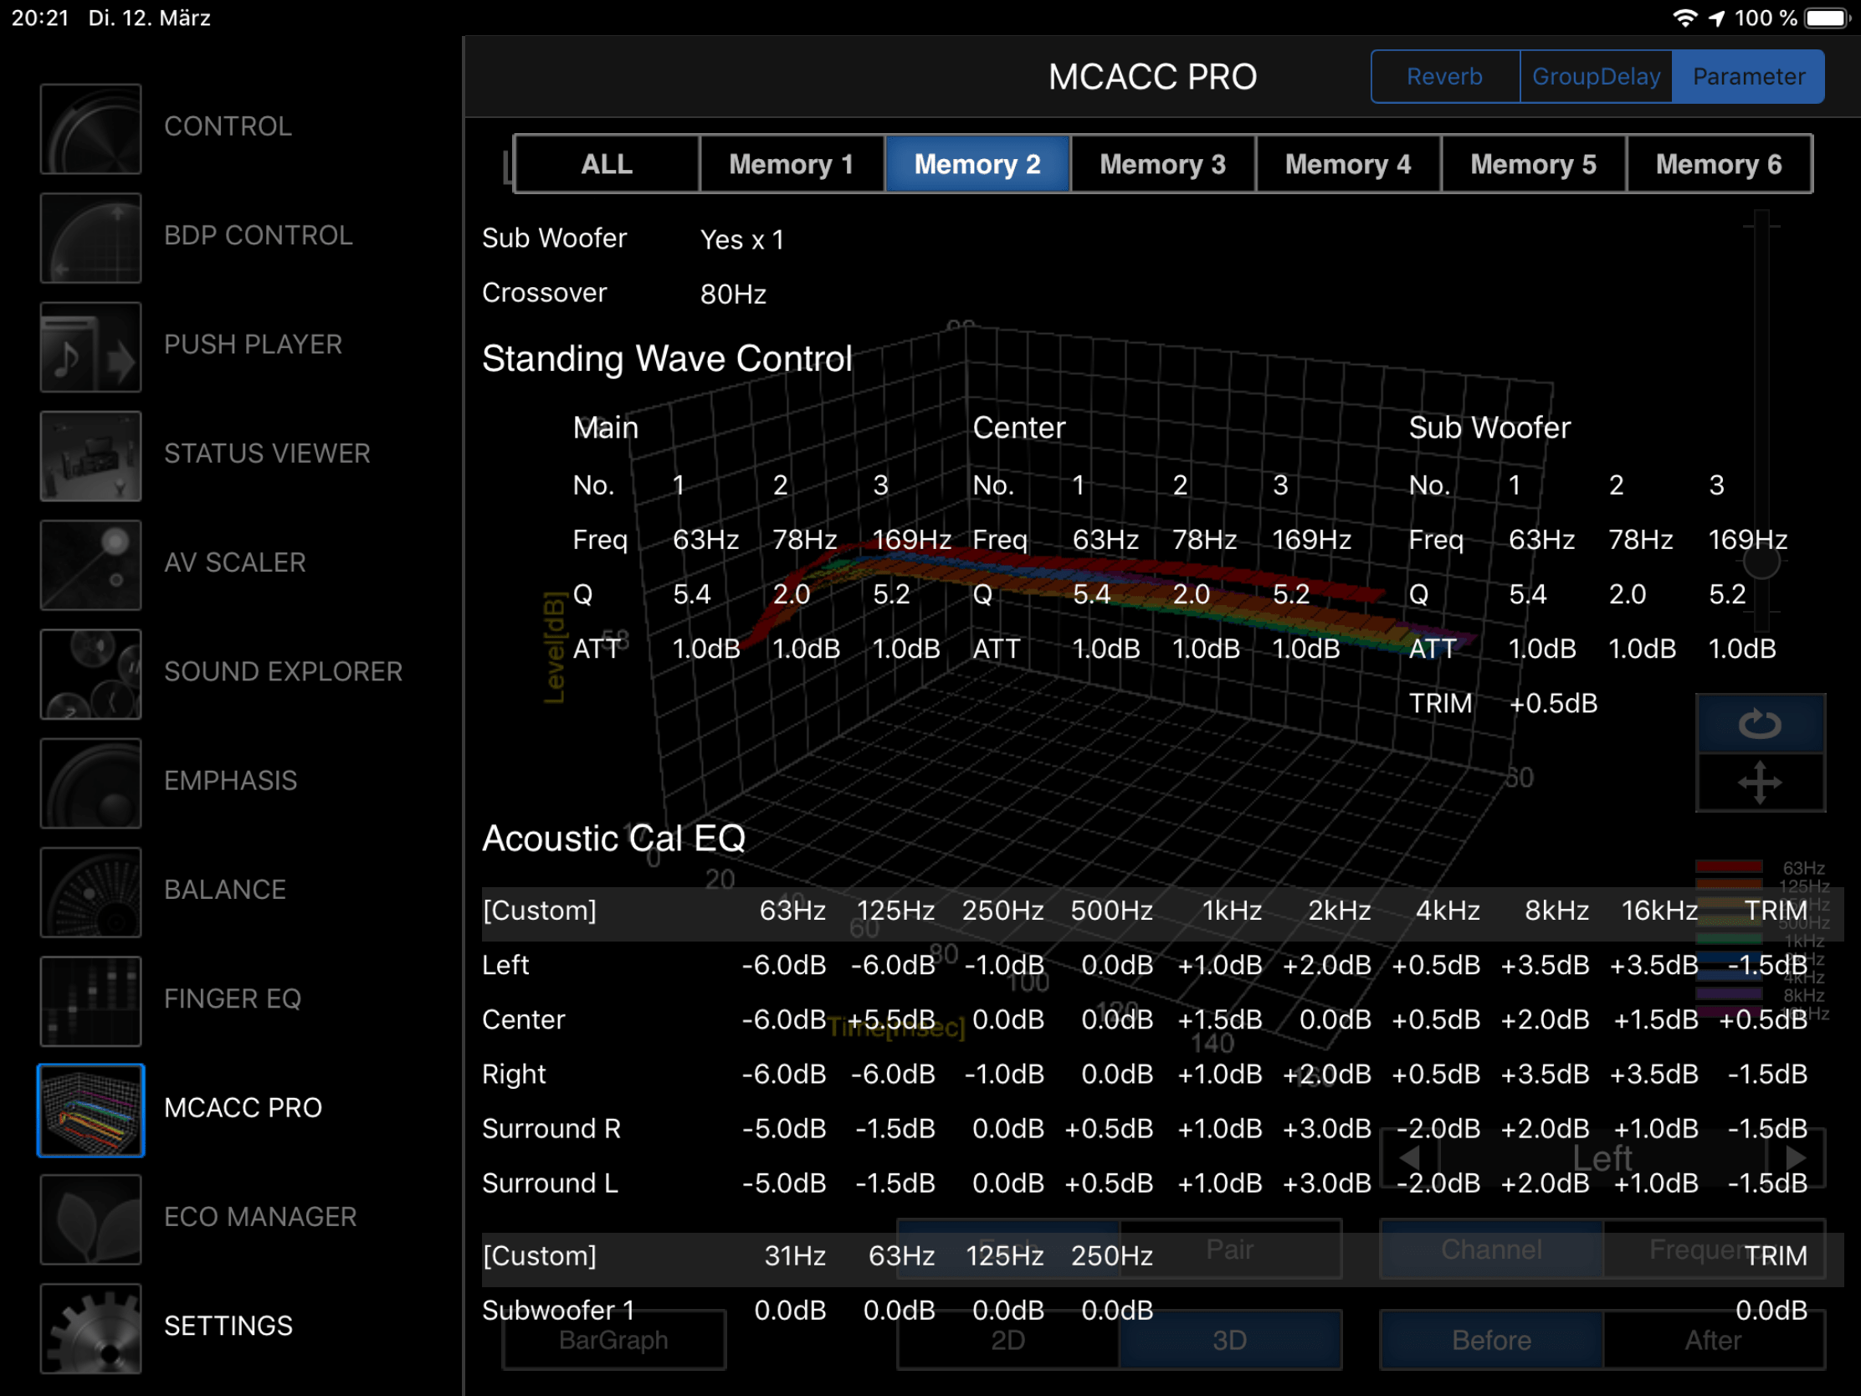Open the Reverb view
This screenshot has height=1396, width=1861.
1443,76
